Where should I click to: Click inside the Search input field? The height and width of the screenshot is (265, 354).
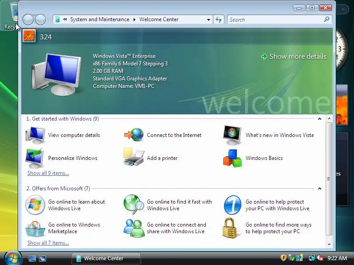pos(275,19)
